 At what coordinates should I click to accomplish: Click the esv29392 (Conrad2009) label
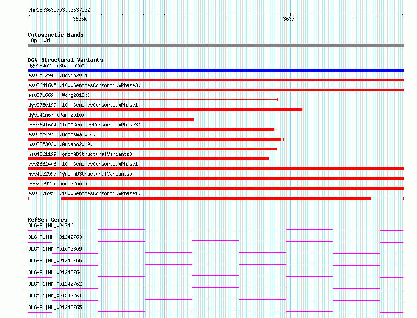click(x=58, y=184)
